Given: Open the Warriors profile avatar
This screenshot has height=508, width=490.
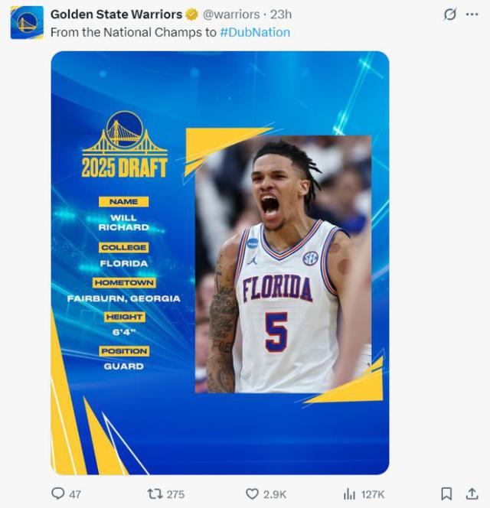Looking at the screenshot, I should point(27,22).
